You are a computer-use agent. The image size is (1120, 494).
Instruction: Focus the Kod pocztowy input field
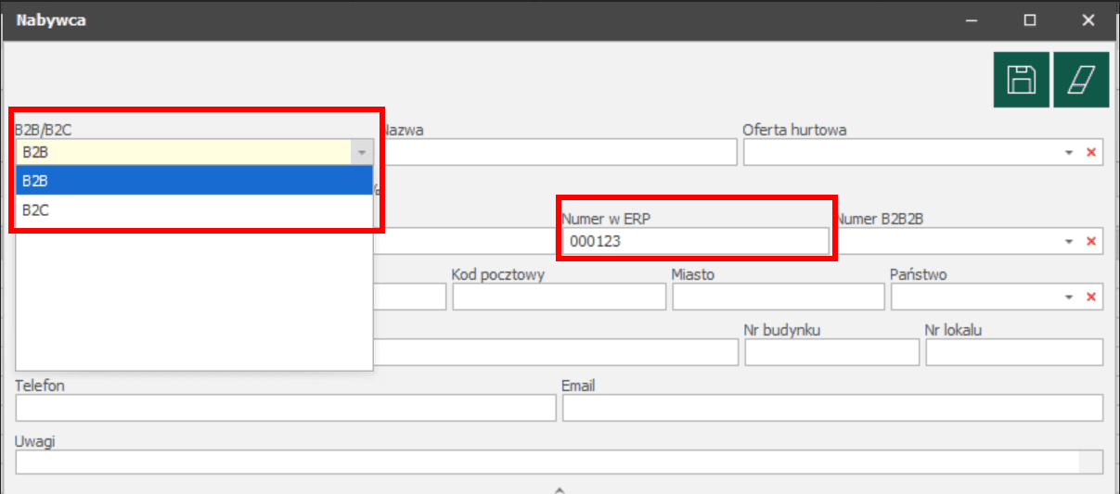(560, 297)
